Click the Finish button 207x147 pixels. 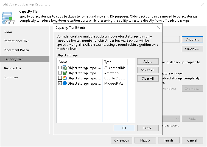coord(169,140)
